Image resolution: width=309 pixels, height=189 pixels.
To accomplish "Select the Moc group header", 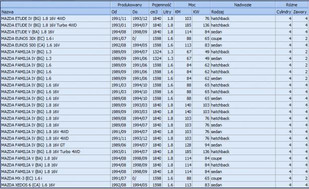I will click(192, 5).
